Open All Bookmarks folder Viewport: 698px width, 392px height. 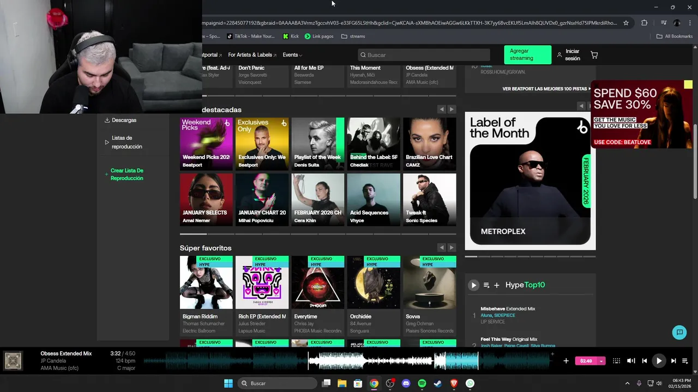[x=675, y=36]
